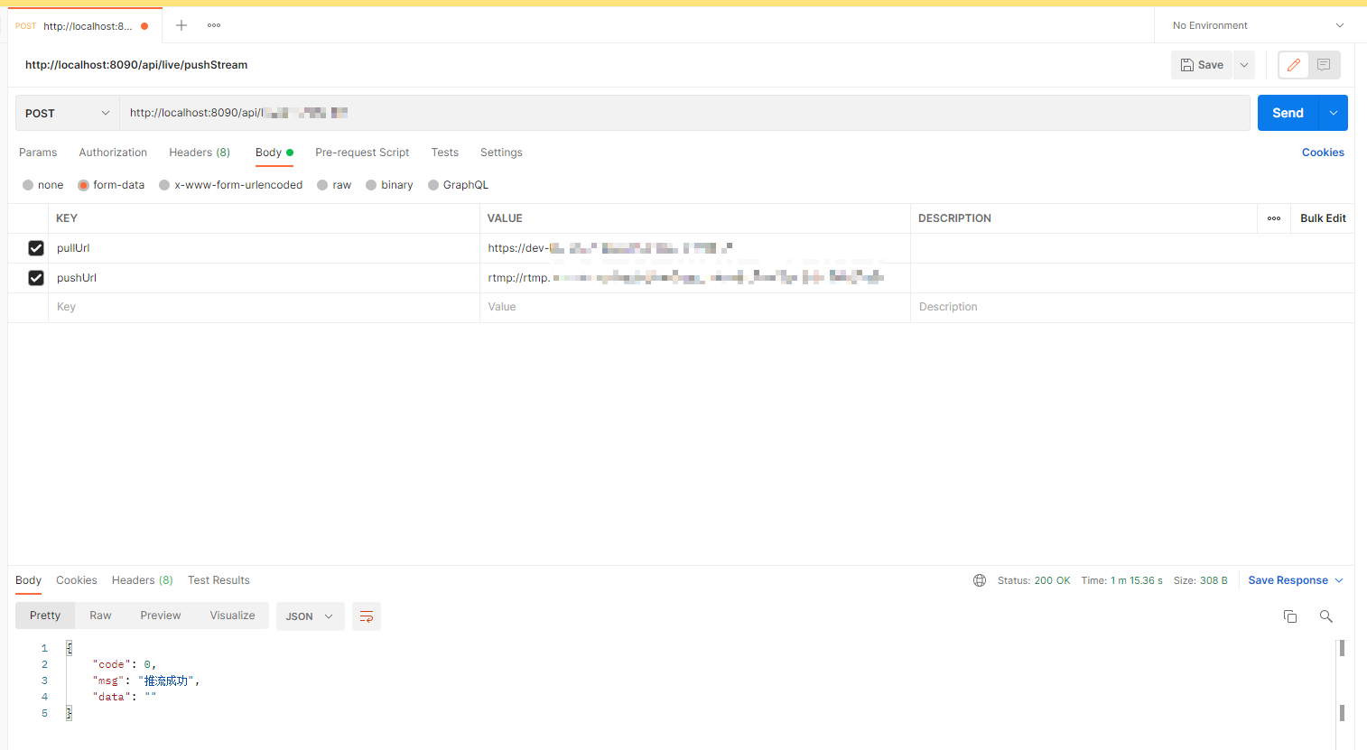Click the empty Description input cell
Screen dimensions: 1367x750
1132,307
